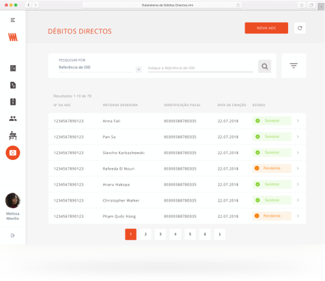Click the magnifier search button
The image size is (325, 281).
click(x=265, y=66)
